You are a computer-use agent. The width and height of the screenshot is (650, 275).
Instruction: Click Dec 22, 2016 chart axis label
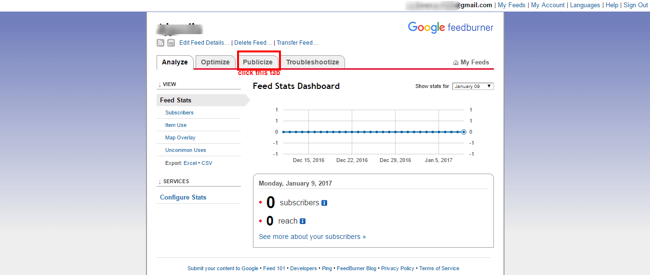coord(352,160)
